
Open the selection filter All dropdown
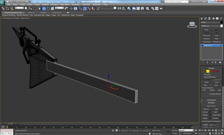tap(19, 8)
